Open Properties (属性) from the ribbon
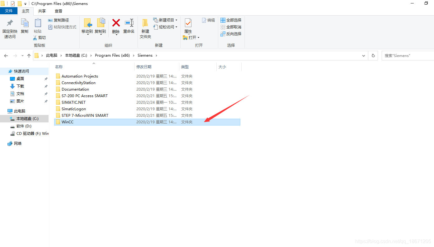Viewport: 434px width, 247px height. [x=188, y=26]
